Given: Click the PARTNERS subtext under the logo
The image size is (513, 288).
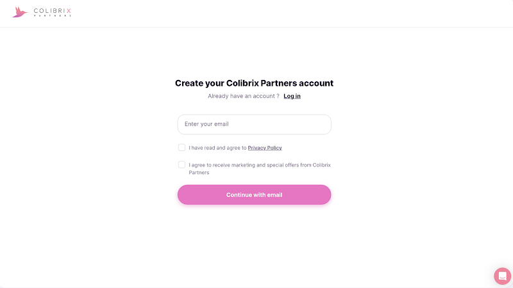Looking at the screenshot, I should [x=52, y=15].
